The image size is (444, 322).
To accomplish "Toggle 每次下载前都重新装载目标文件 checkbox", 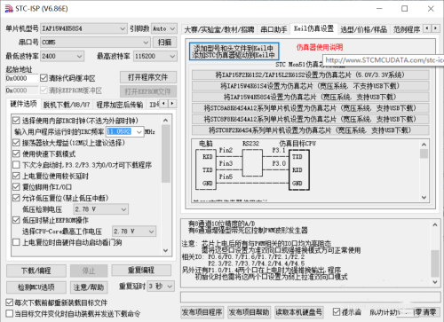I will (10, 302).
